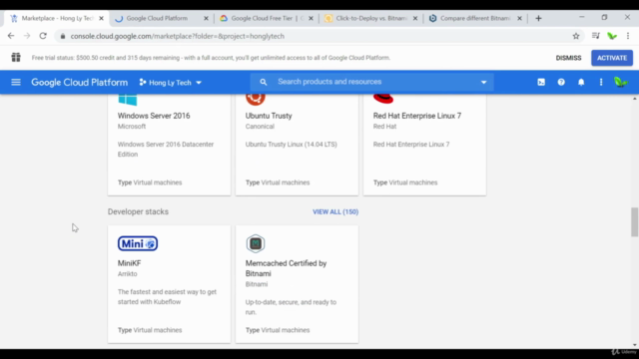This screenshot has width=639, height=359.
Task: Click the Developer stacks heading
Action: click(x=138, y=211)
